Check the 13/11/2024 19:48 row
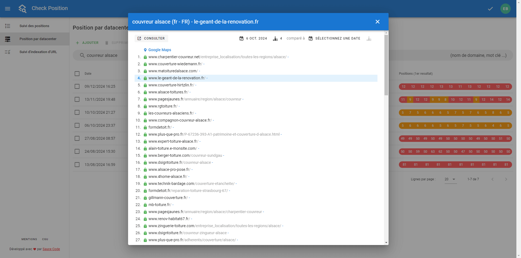This screenshot has width=521, height=258. pyautogui.click(x=77, y=99)
